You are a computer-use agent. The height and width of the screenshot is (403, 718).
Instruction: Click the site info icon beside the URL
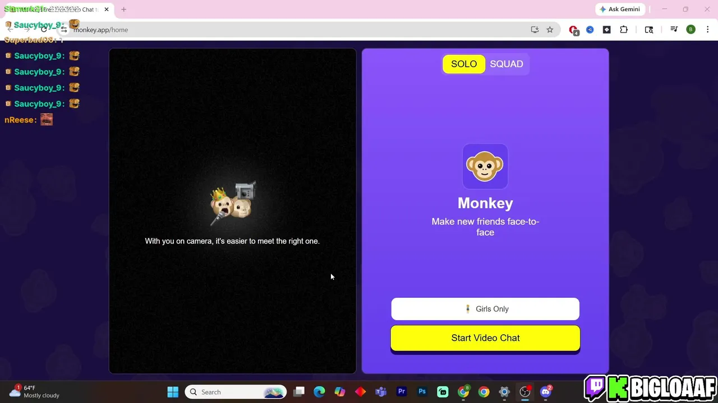[64, 30]
